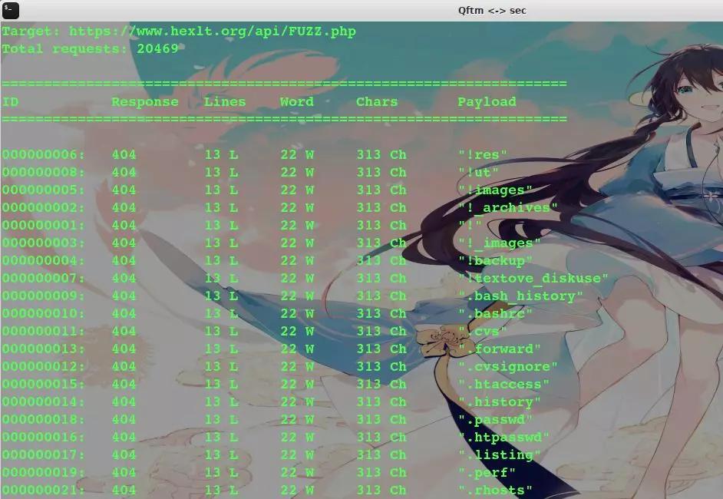Click payload ".perf"
723x499 pixels.
pos(487,473)
